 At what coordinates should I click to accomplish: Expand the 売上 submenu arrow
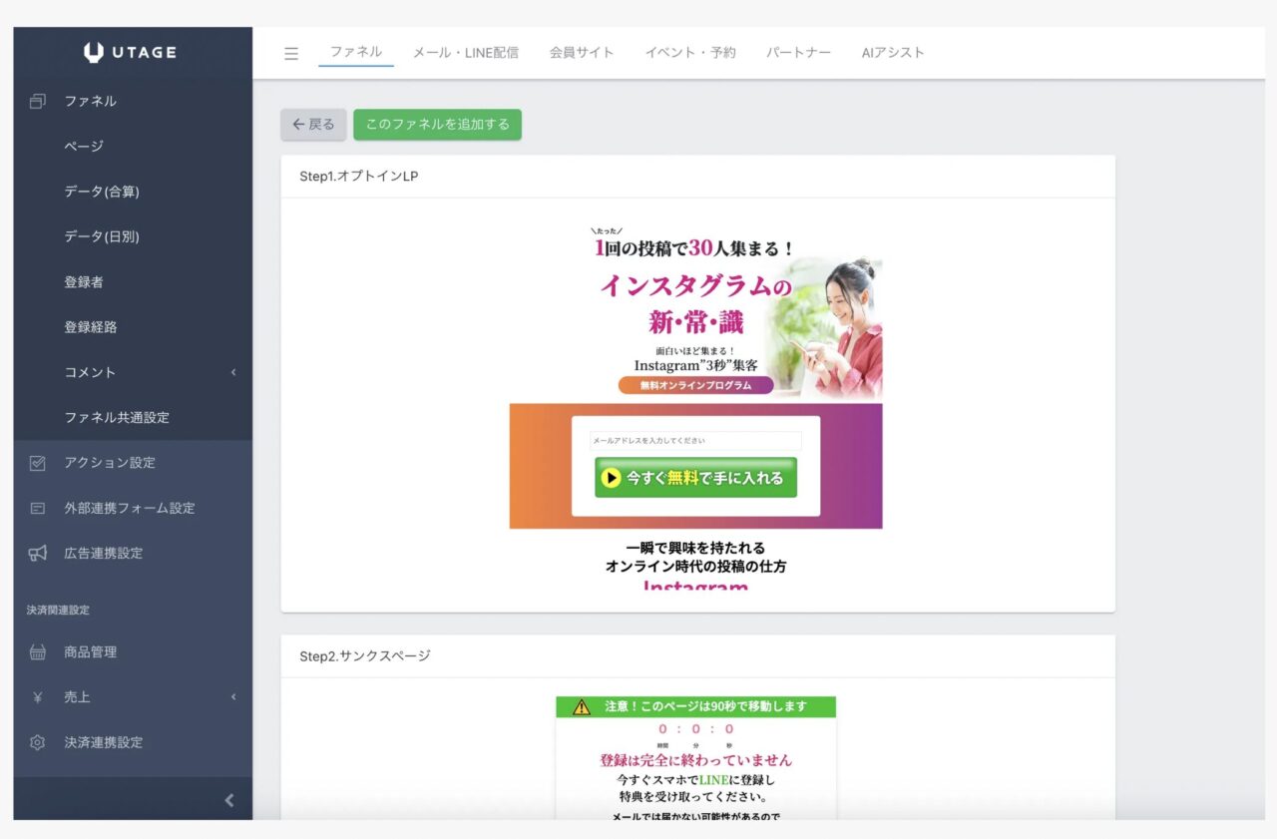point(233,697)
